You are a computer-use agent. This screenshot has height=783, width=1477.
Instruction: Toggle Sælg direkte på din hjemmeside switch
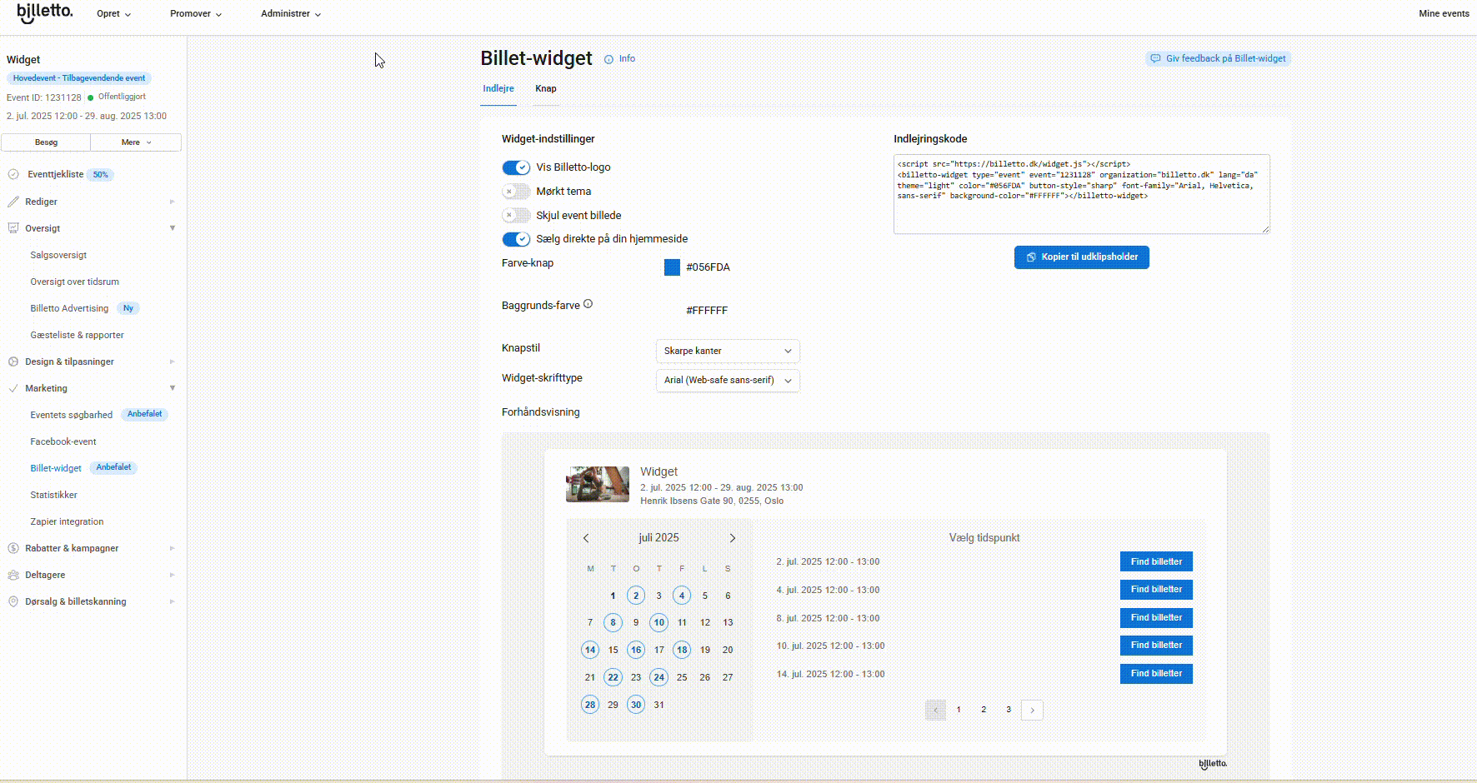tap(516, 239)
